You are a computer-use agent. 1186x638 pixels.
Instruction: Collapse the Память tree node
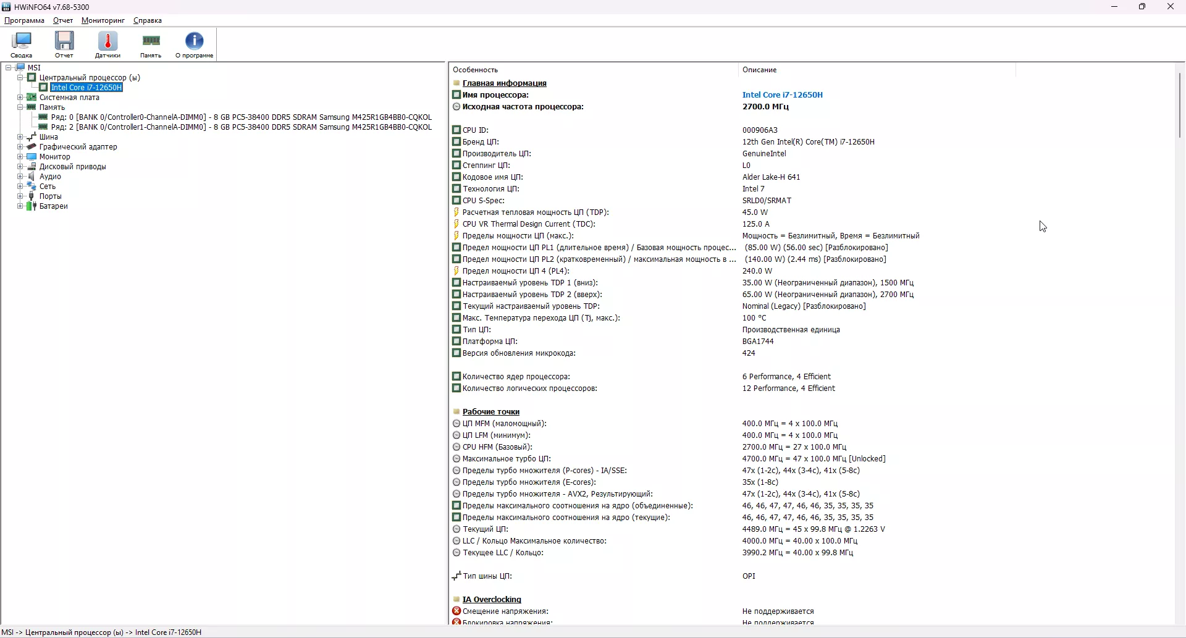(20, 107)
